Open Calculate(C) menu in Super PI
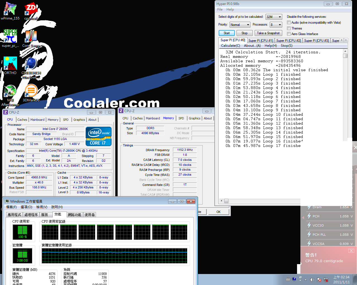Image resolution: width=357 pixels, height=285 pixels. pyautogui.click(x=231, y=46)
